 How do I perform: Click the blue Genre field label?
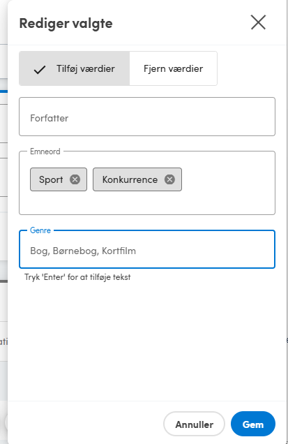click(40, 230)
